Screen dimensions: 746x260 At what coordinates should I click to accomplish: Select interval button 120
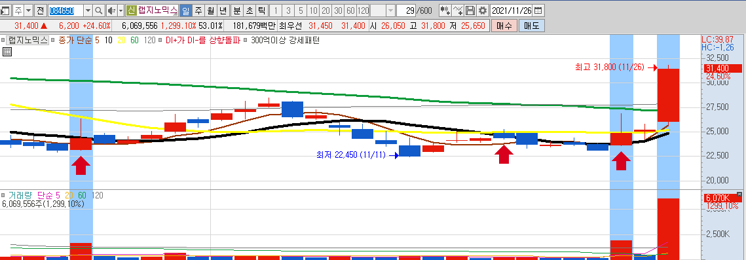tap(363, 10)
